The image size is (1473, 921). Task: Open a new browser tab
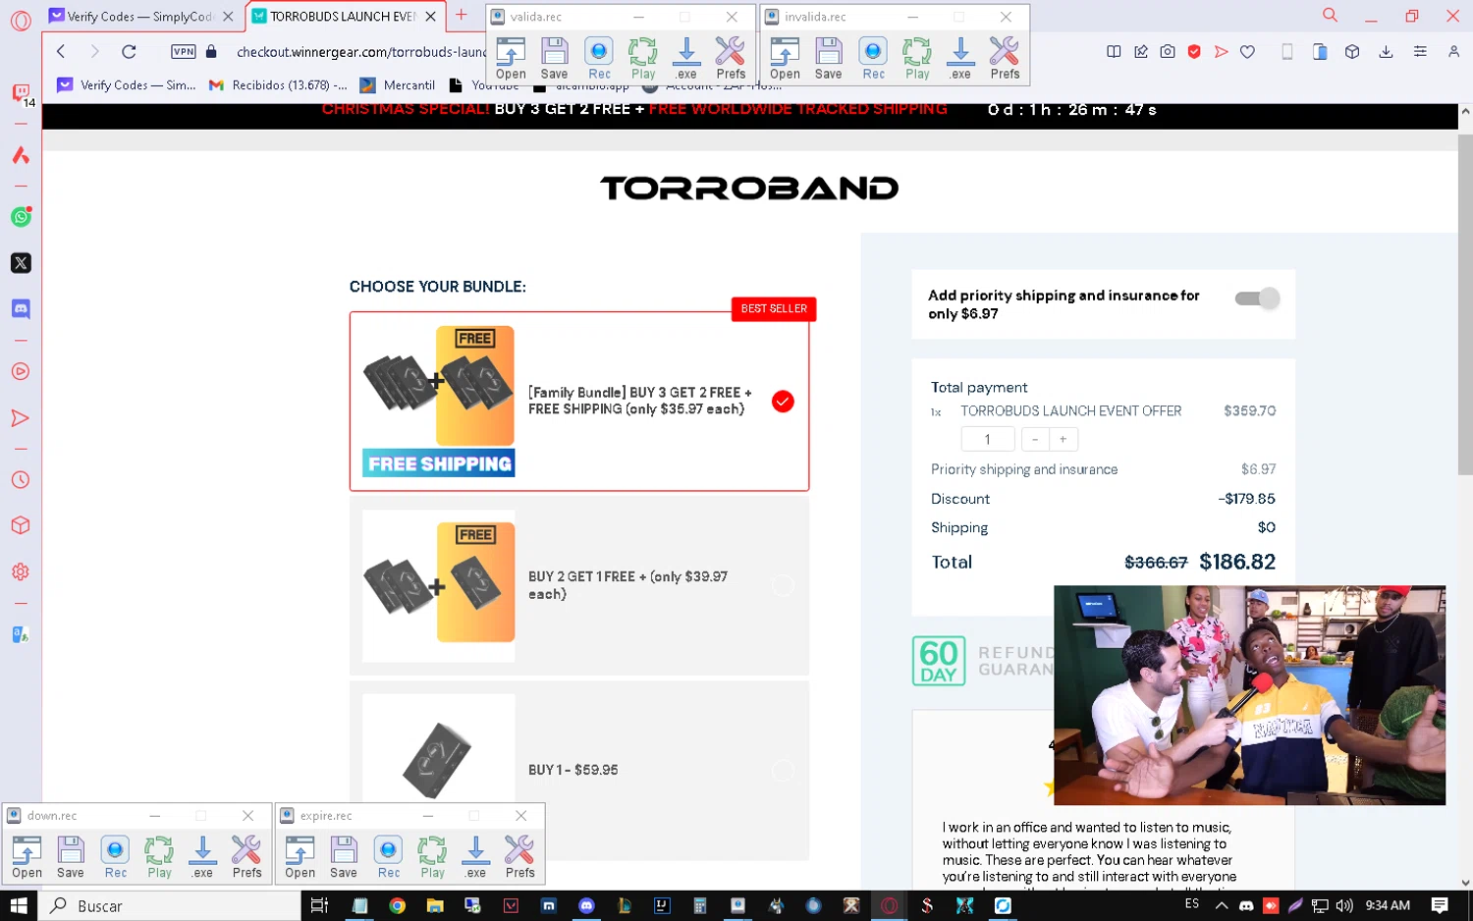click(x=461, y=15)
